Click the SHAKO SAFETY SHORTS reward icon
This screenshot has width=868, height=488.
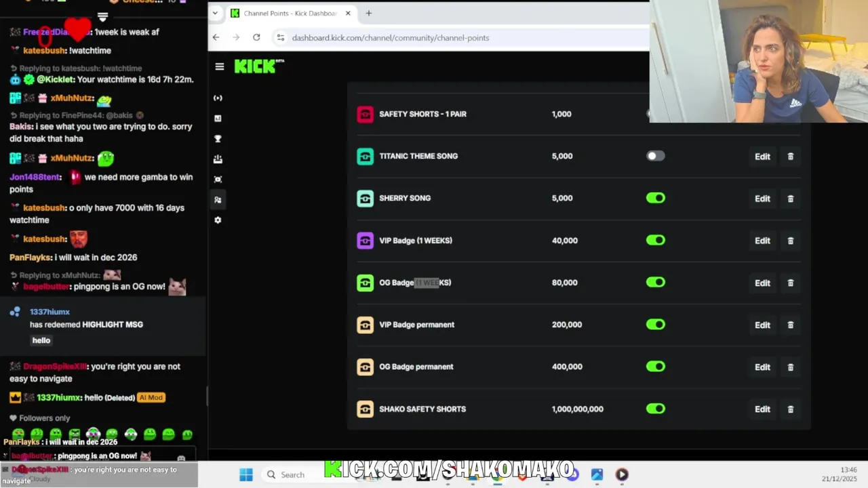click(365, 409)
